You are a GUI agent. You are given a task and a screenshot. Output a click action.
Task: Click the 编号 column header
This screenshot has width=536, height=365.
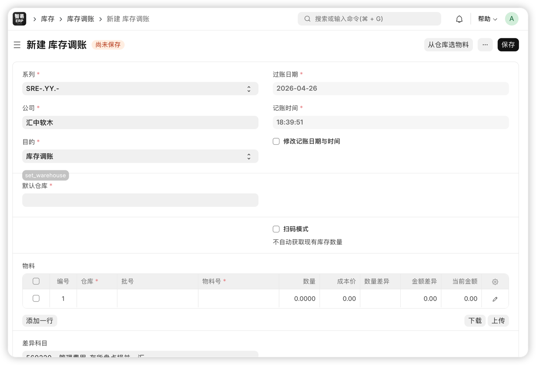(x=63, y=282)
